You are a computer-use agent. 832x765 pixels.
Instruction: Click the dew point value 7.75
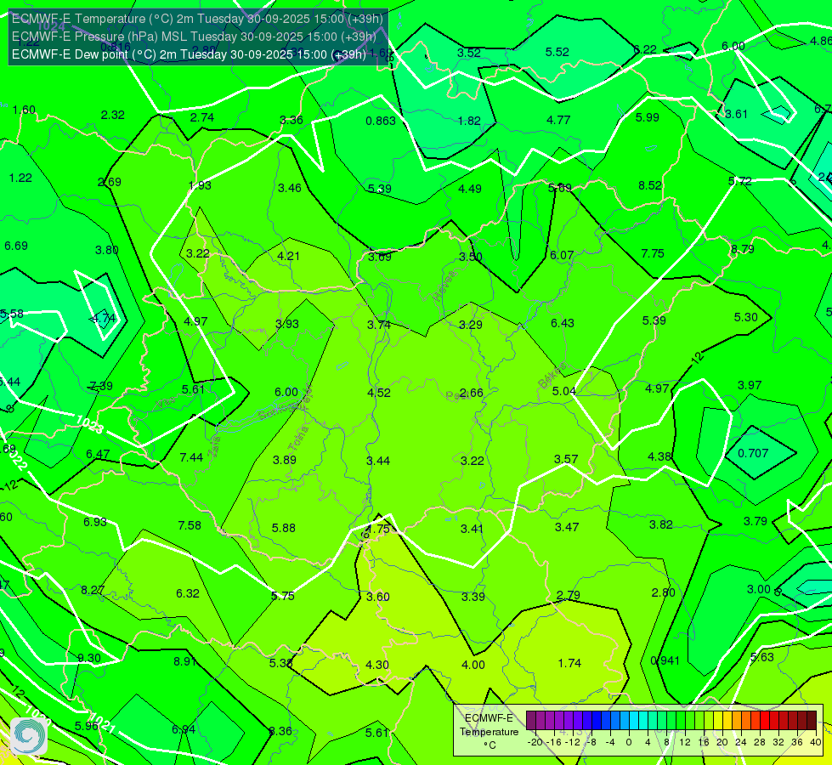pos(653,254)
